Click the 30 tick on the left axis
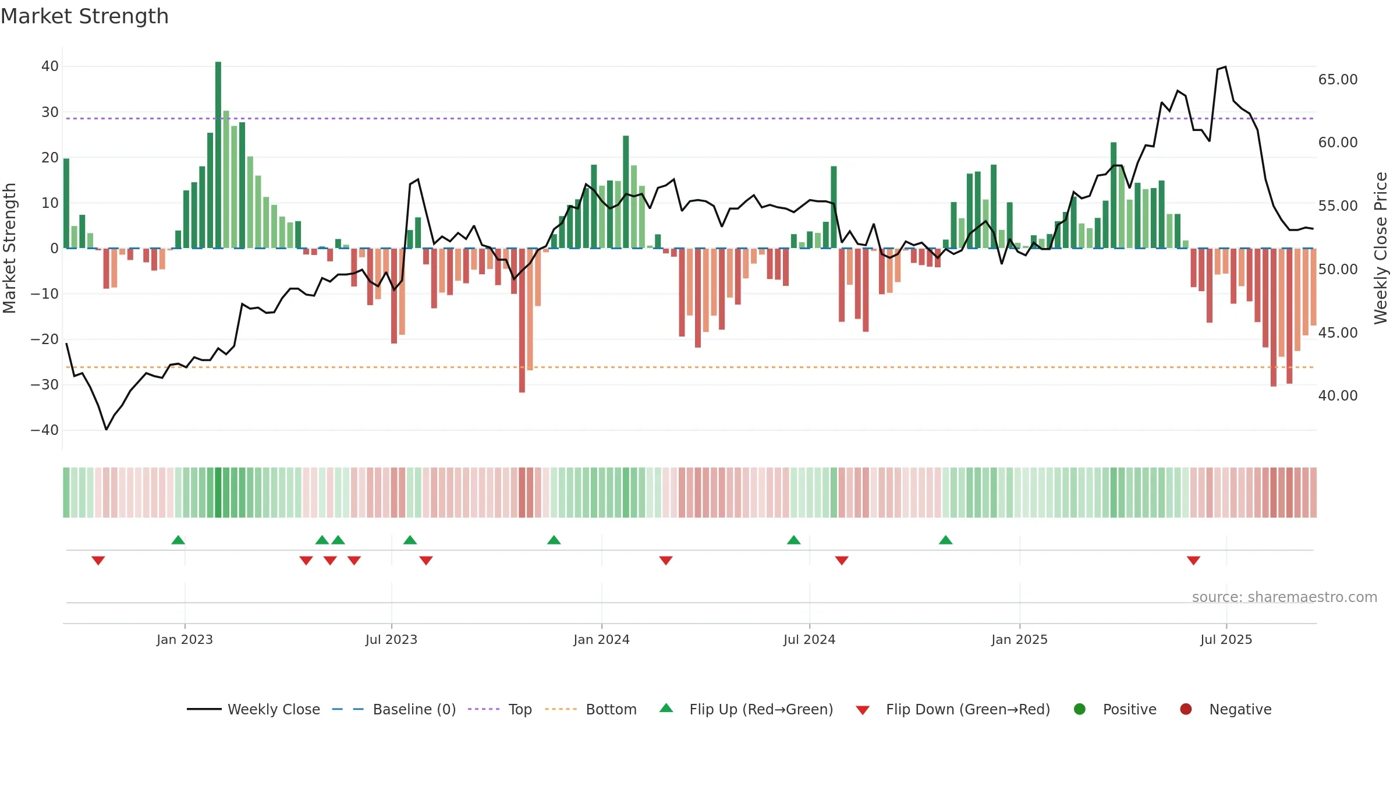 (x=50, y=112)
